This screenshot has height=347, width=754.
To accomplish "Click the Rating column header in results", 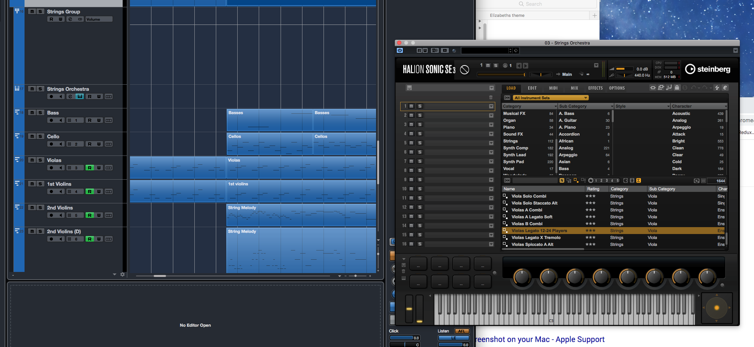I will pos(596,189).
